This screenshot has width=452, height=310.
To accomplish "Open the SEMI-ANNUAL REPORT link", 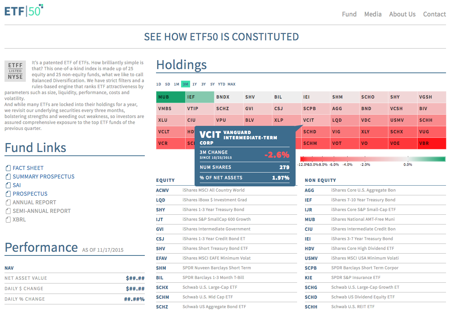I will (42, 211).
